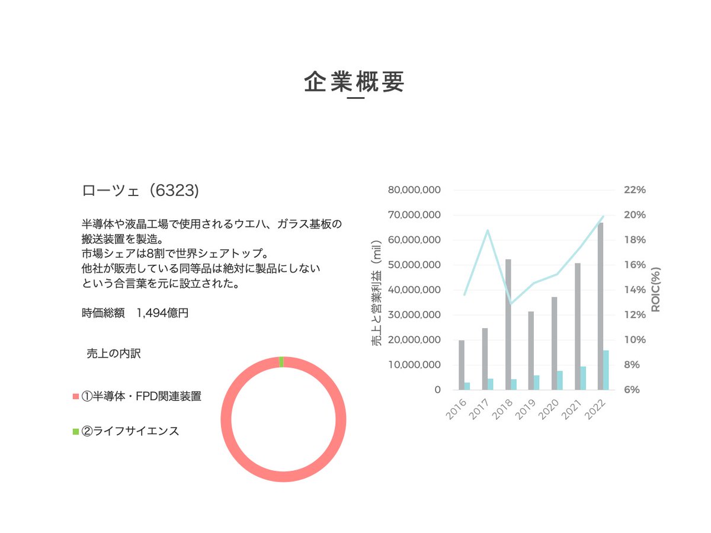Click the teal operating profit bar for 2020
Image resolution: width=711 pixels, height=533 pixels.
pyautogui.click(x=560, y=380)
